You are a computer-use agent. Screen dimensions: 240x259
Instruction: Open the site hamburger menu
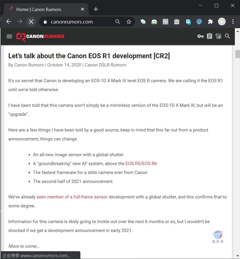(9, 36)
